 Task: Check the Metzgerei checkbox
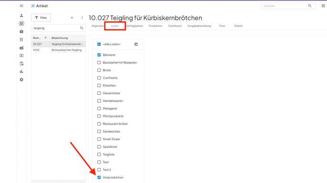(99, 108)
